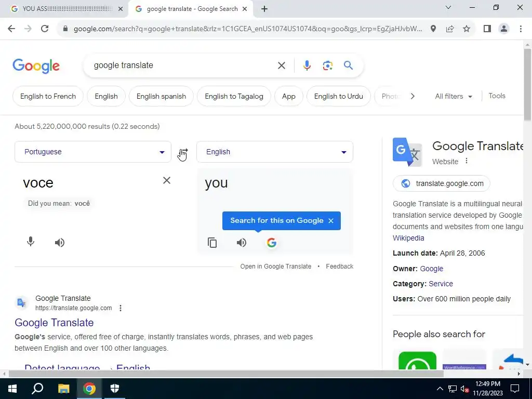Open search by image camera icon
This screenshot has height=399, width=532.
tap(327, 65)
